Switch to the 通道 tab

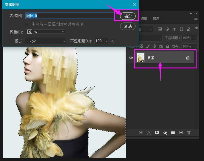144,19
